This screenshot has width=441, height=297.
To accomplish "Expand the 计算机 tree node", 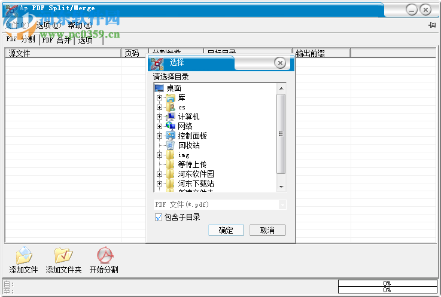I will tap(160, 117).
